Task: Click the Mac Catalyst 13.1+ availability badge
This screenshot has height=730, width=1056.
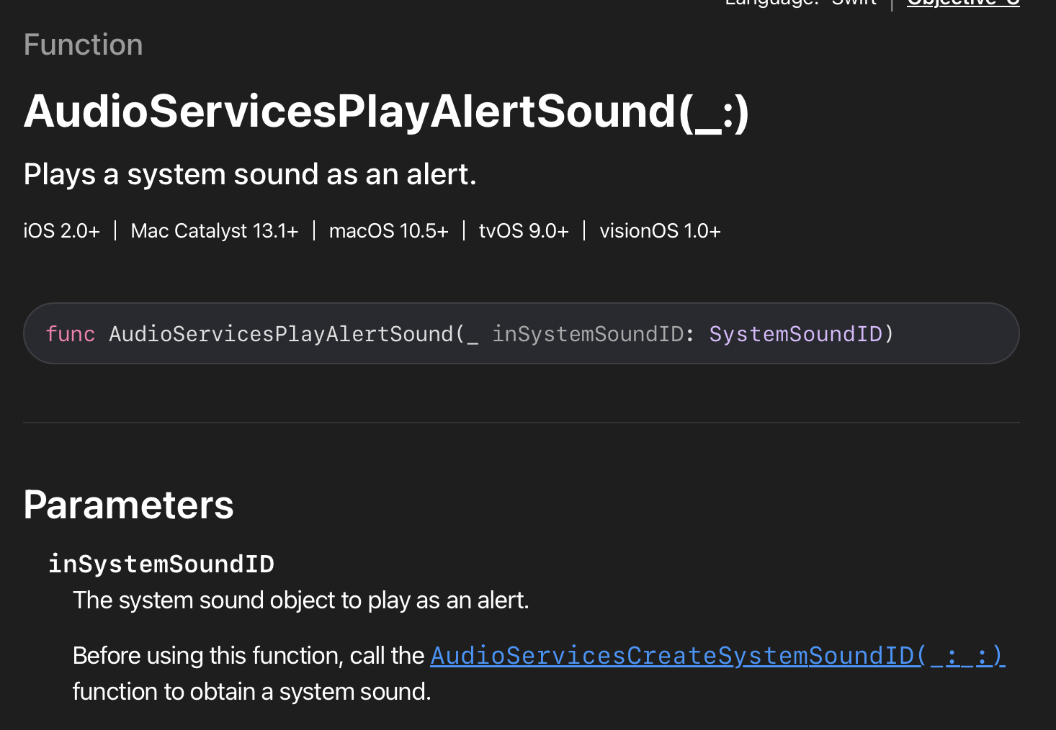Action: click(x=214, y=231)
